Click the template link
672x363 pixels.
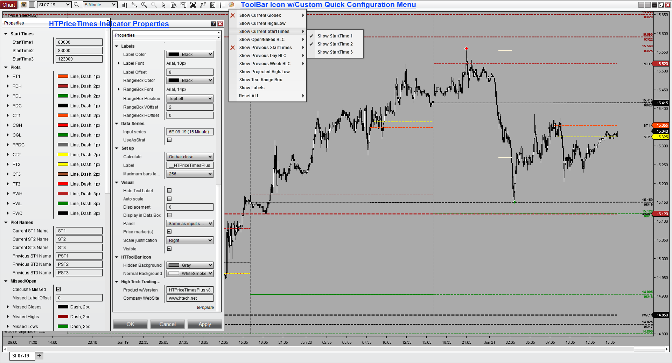(x=205, y=307)
